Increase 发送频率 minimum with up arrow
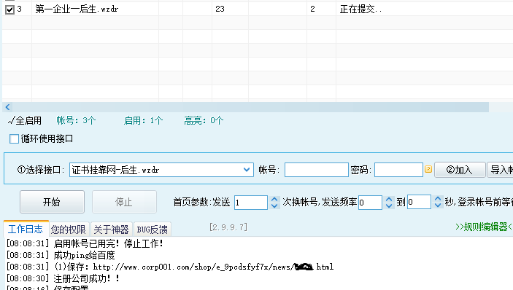Screen dimensions: 513x290 point(389,199)
